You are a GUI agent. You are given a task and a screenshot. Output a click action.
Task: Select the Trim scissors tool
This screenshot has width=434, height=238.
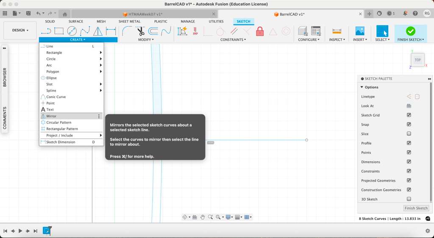pos(140,31)
